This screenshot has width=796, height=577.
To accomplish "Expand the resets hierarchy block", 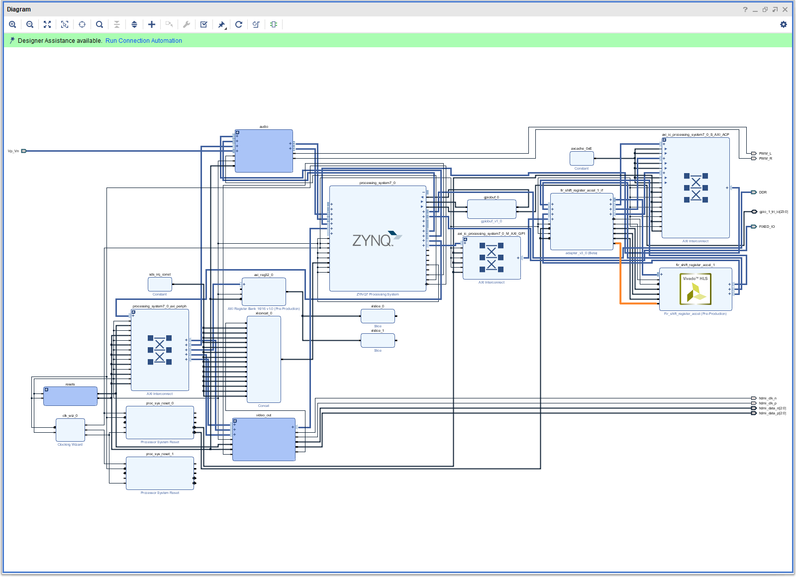I will click(x=46, y=389).
